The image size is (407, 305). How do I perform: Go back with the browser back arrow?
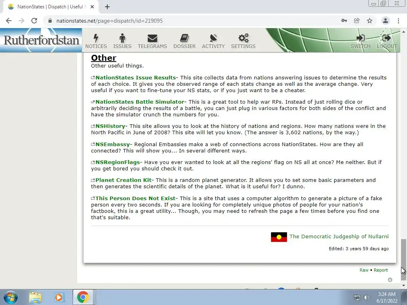point(9,21)
